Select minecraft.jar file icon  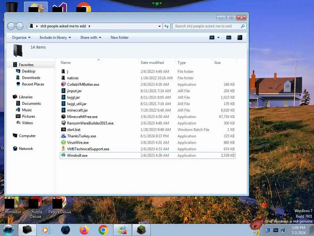(x=63, y=110)
